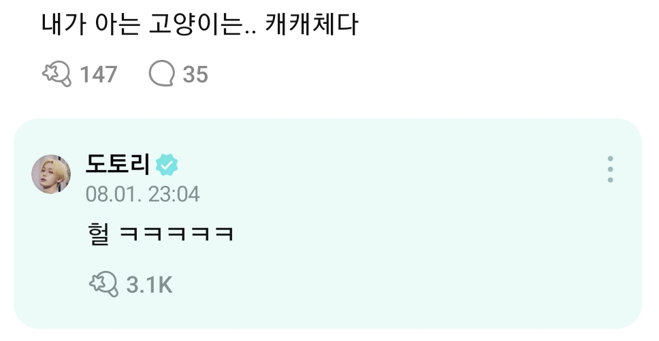Open comments via the speech bubble icon
The height and width of the screenshot is (341, 659).
[x=161, y=73]
